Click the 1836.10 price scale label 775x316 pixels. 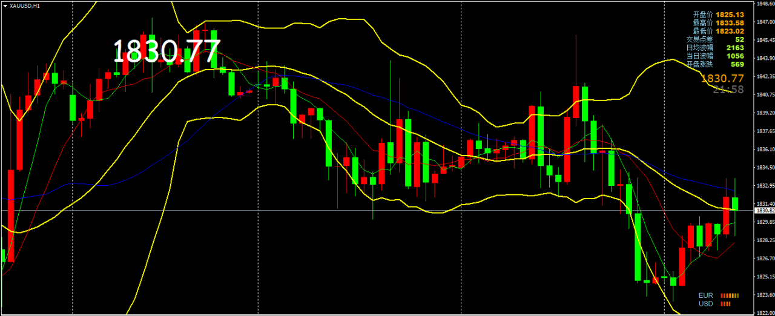(765, 150)
